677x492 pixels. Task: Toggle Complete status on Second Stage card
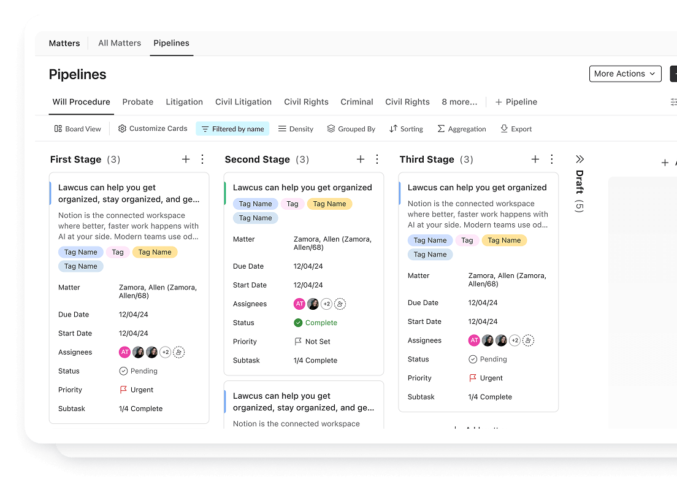316,323
